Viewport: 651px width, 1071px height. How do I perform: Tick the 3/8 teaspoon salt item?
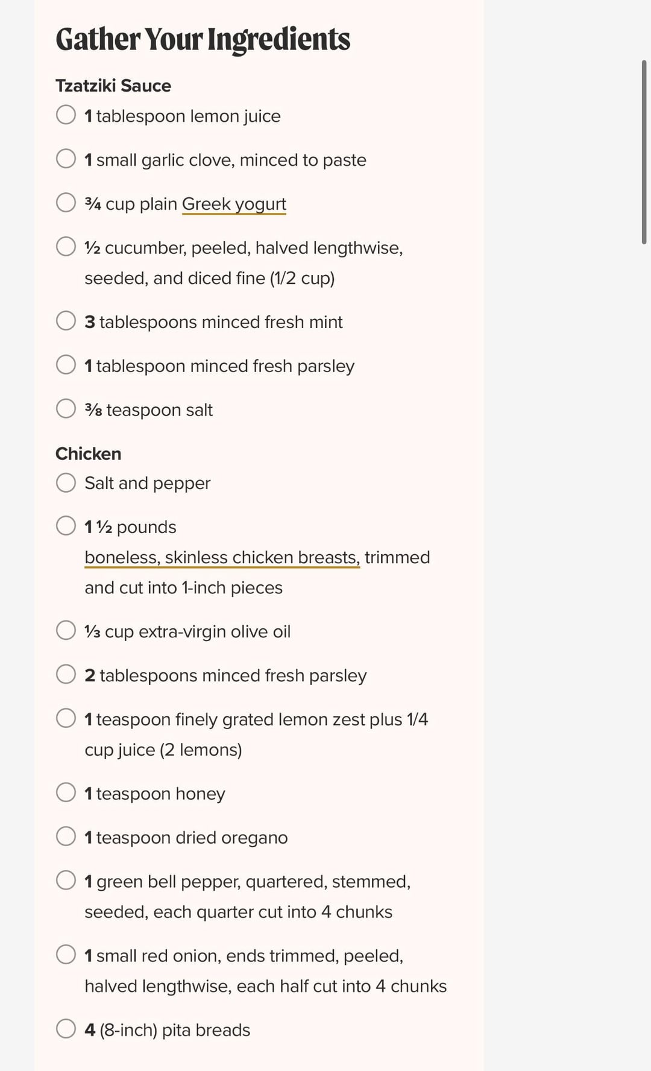coord(66,409)
